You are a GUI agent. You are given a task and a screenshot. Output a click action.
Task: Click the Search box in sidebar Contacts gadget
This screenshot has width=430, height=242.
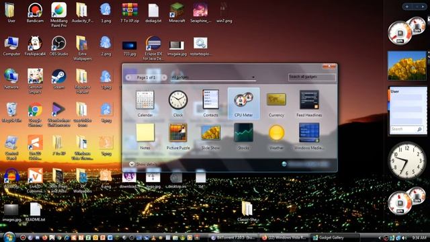click(406, 129)
